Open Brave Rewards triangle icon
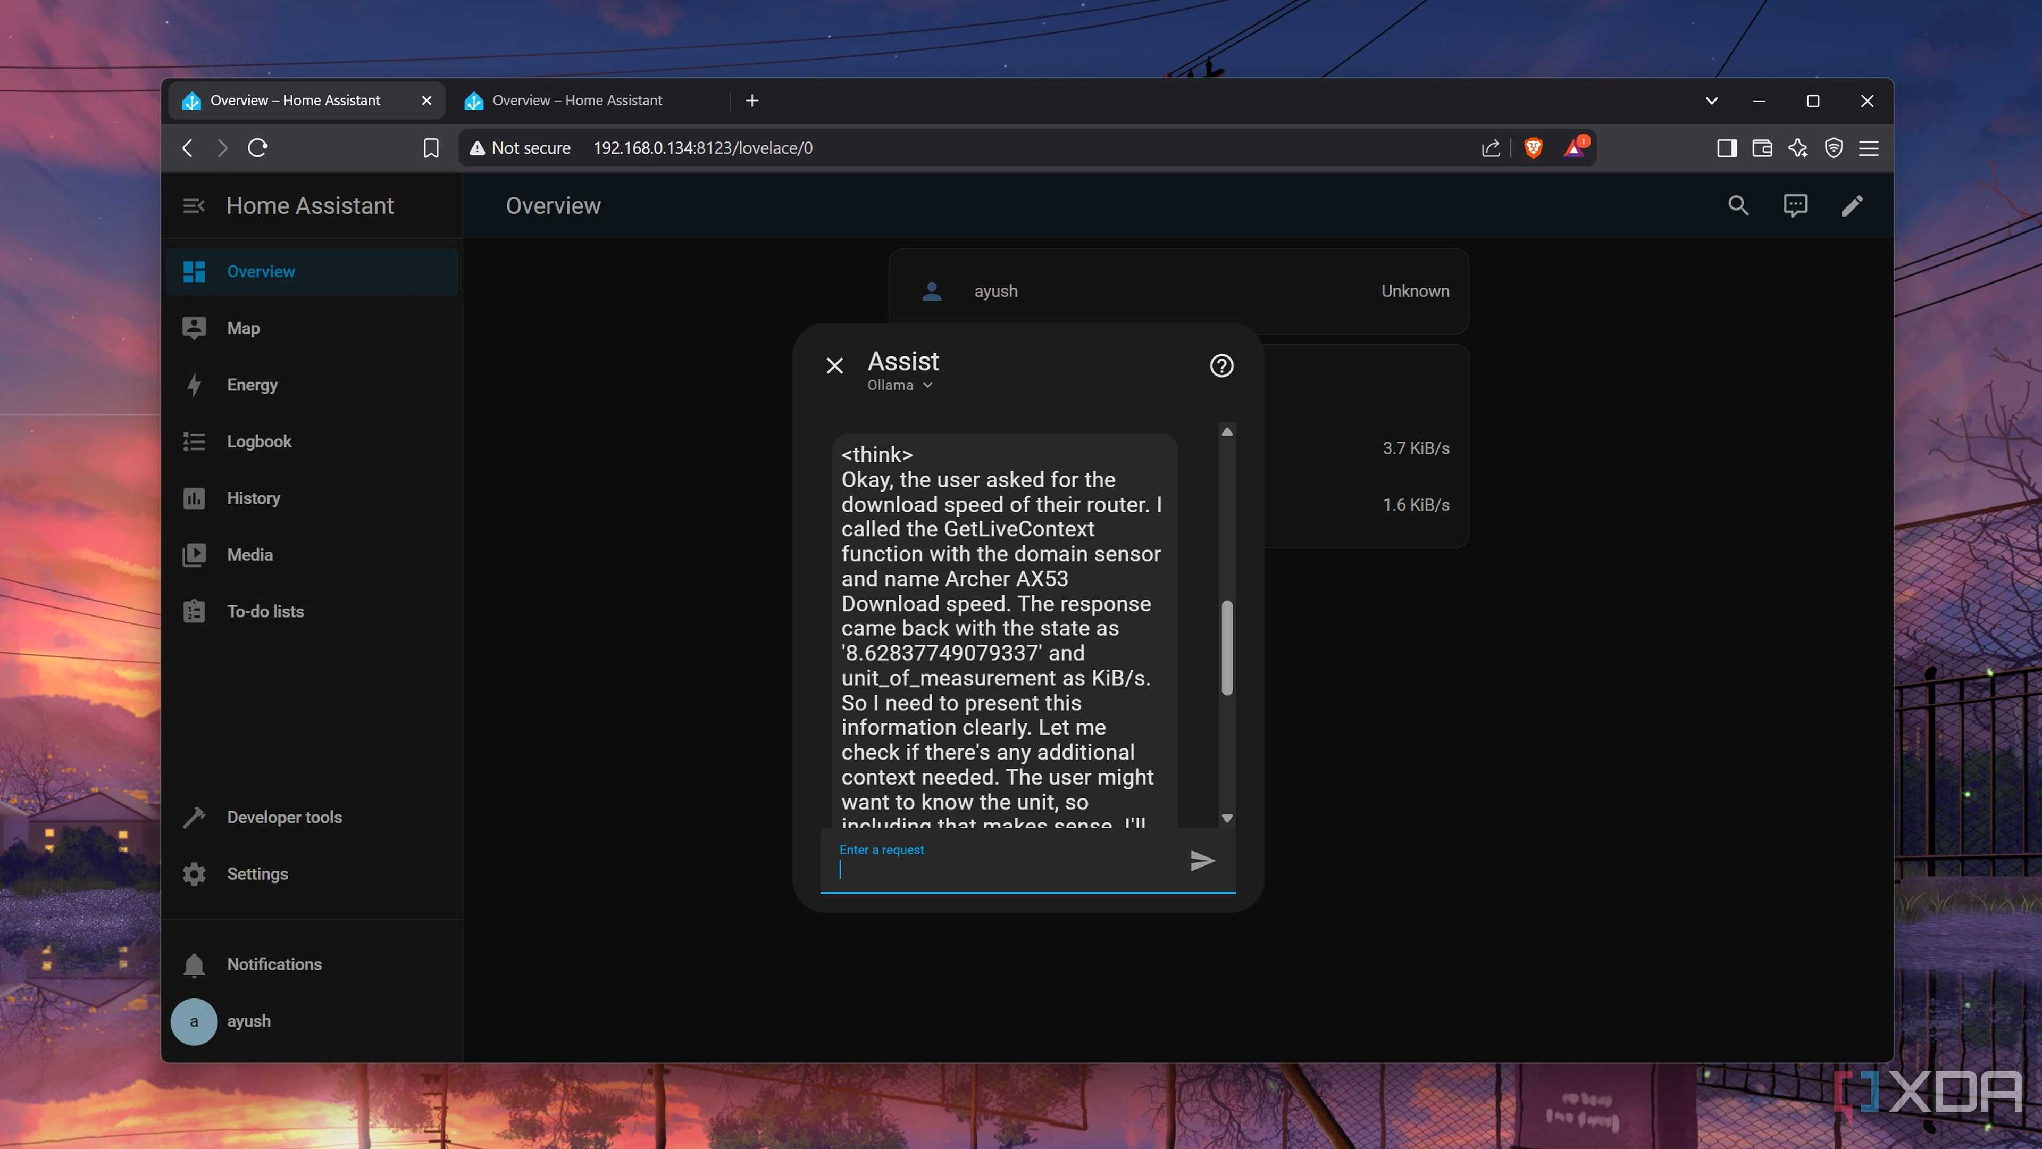This screenshot has width=2042, height=1149. point(1574,147)
